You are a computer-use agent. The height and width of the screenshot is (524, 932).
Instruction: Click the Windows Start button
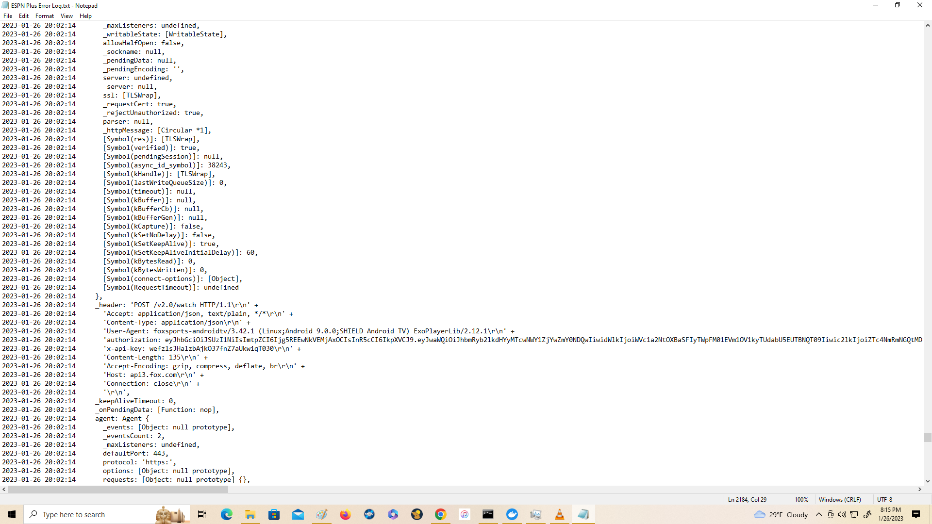coord(12,514)
